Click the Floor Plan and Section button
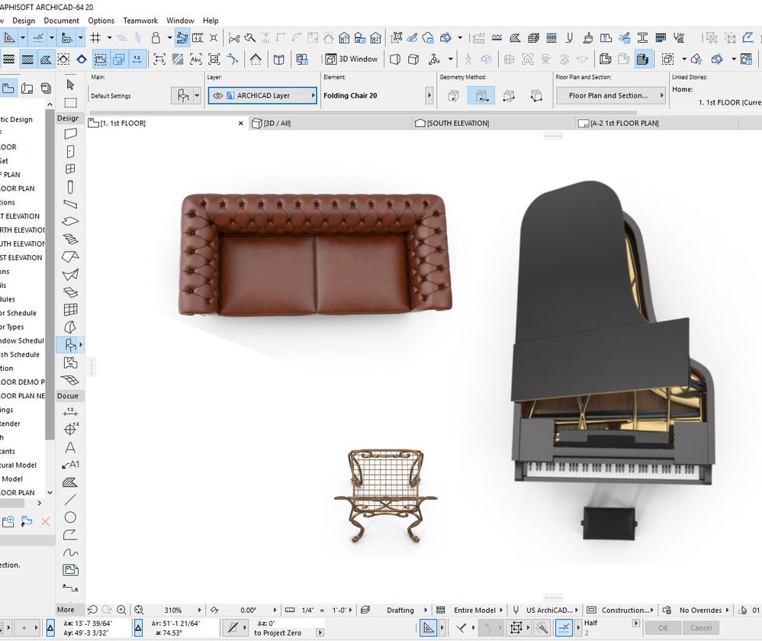 click(x=610, y=95)
